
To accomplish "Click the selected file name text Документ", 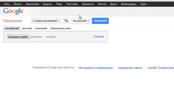I will click(43, 37).
